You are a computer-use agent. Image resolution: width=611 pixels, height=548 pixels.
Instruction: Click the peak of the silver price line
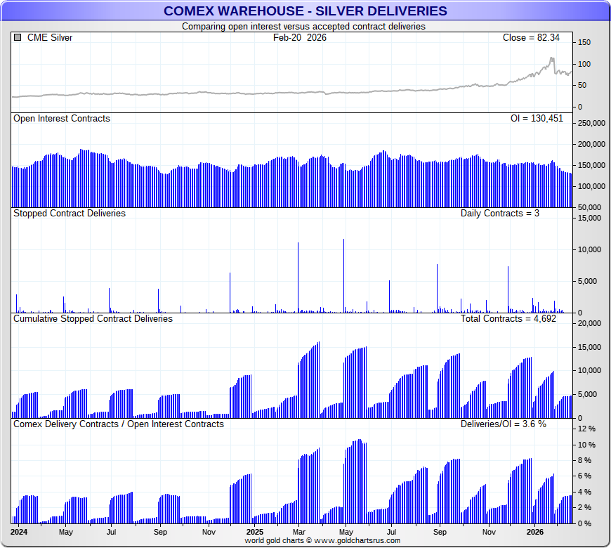click(x=552, y=59)
